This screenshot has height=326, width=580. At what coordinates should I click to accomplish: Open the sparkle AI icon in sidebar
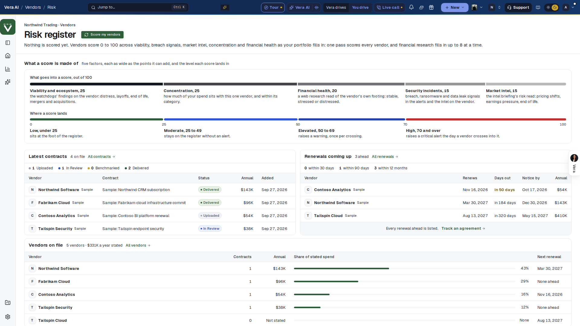pyautogui.click(x=8, y=82)
